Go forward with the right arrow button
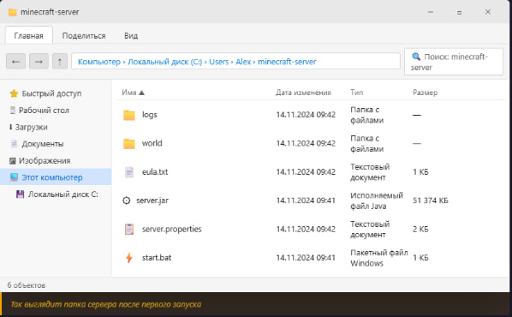Viewport: 512px width, 317px height. pyautogui.click(x=39, y=62)
